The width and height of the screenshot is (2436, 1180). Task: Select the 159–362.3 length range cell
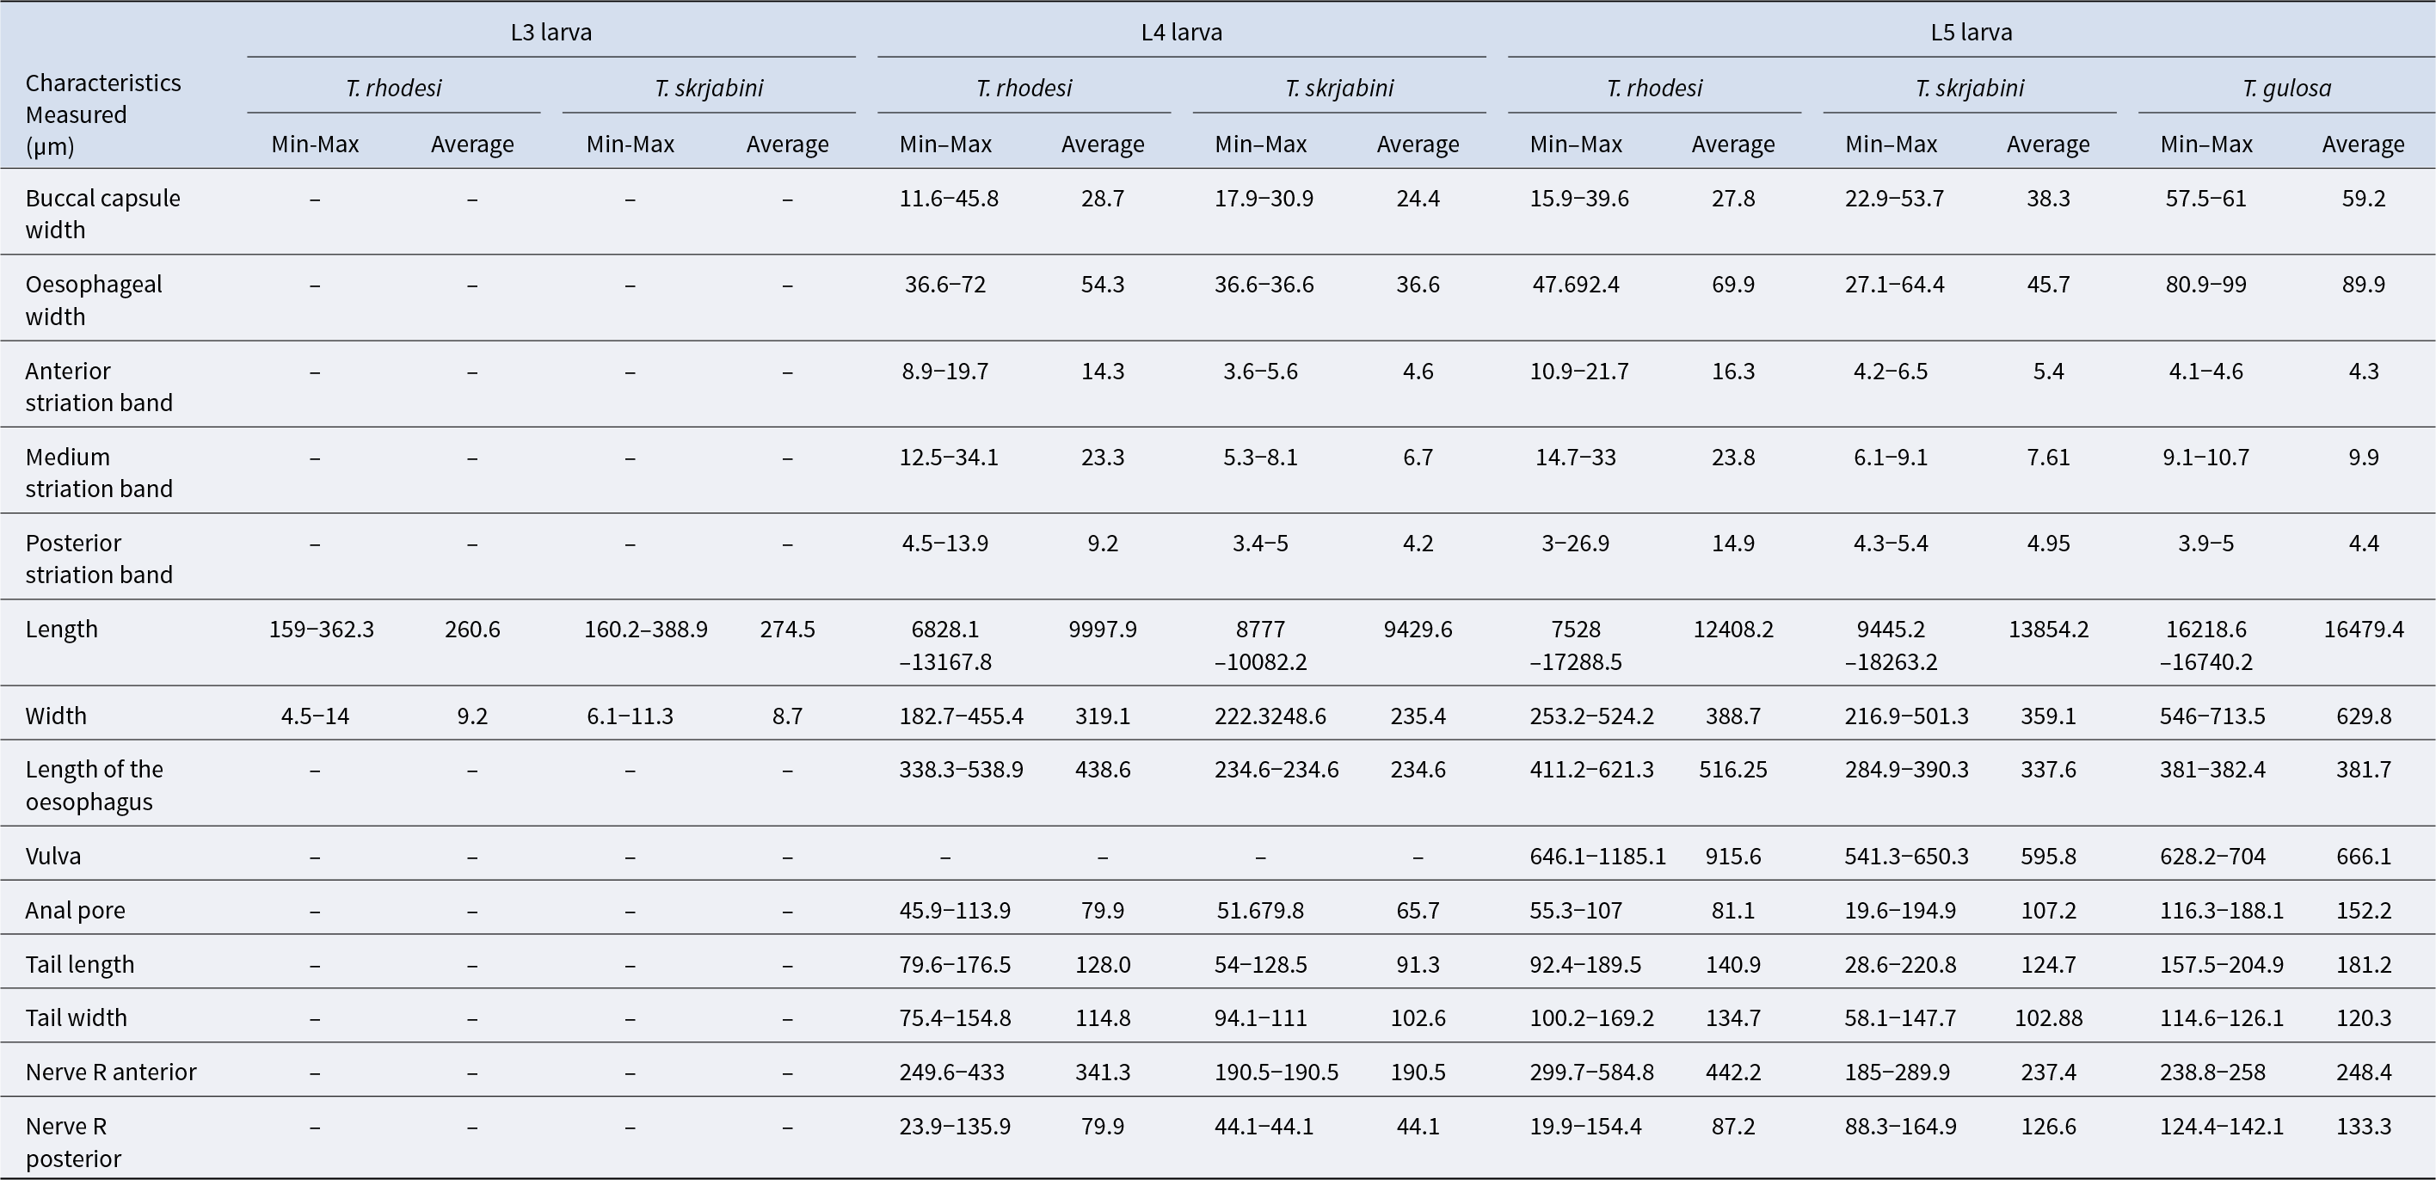click(322, 629)
